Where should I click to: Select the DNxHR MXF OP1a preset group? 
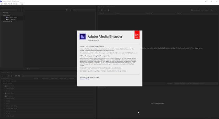[x=12, y=108]
